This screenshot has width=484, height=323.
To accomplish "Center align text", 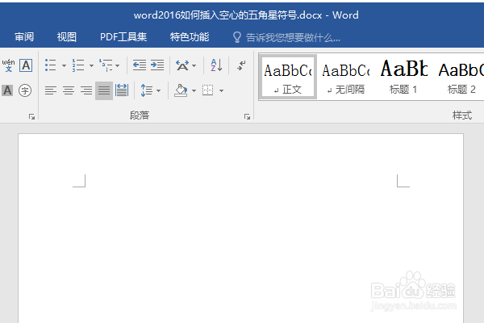I will click(x=69, y=90).
